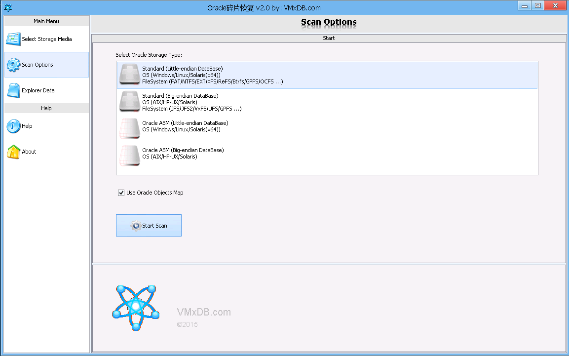Click the Main Menu section header
Screen dimensions: 569x356
click(46, 21)
